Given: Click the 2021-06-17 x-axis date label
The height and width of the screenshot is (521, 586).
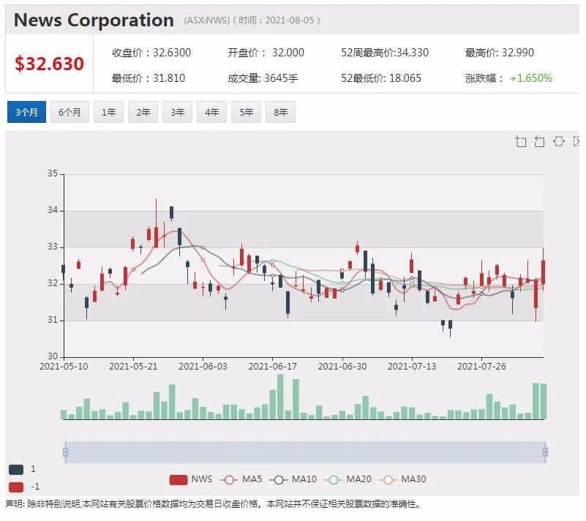Looking at the screenshot, I should [272, 367].
